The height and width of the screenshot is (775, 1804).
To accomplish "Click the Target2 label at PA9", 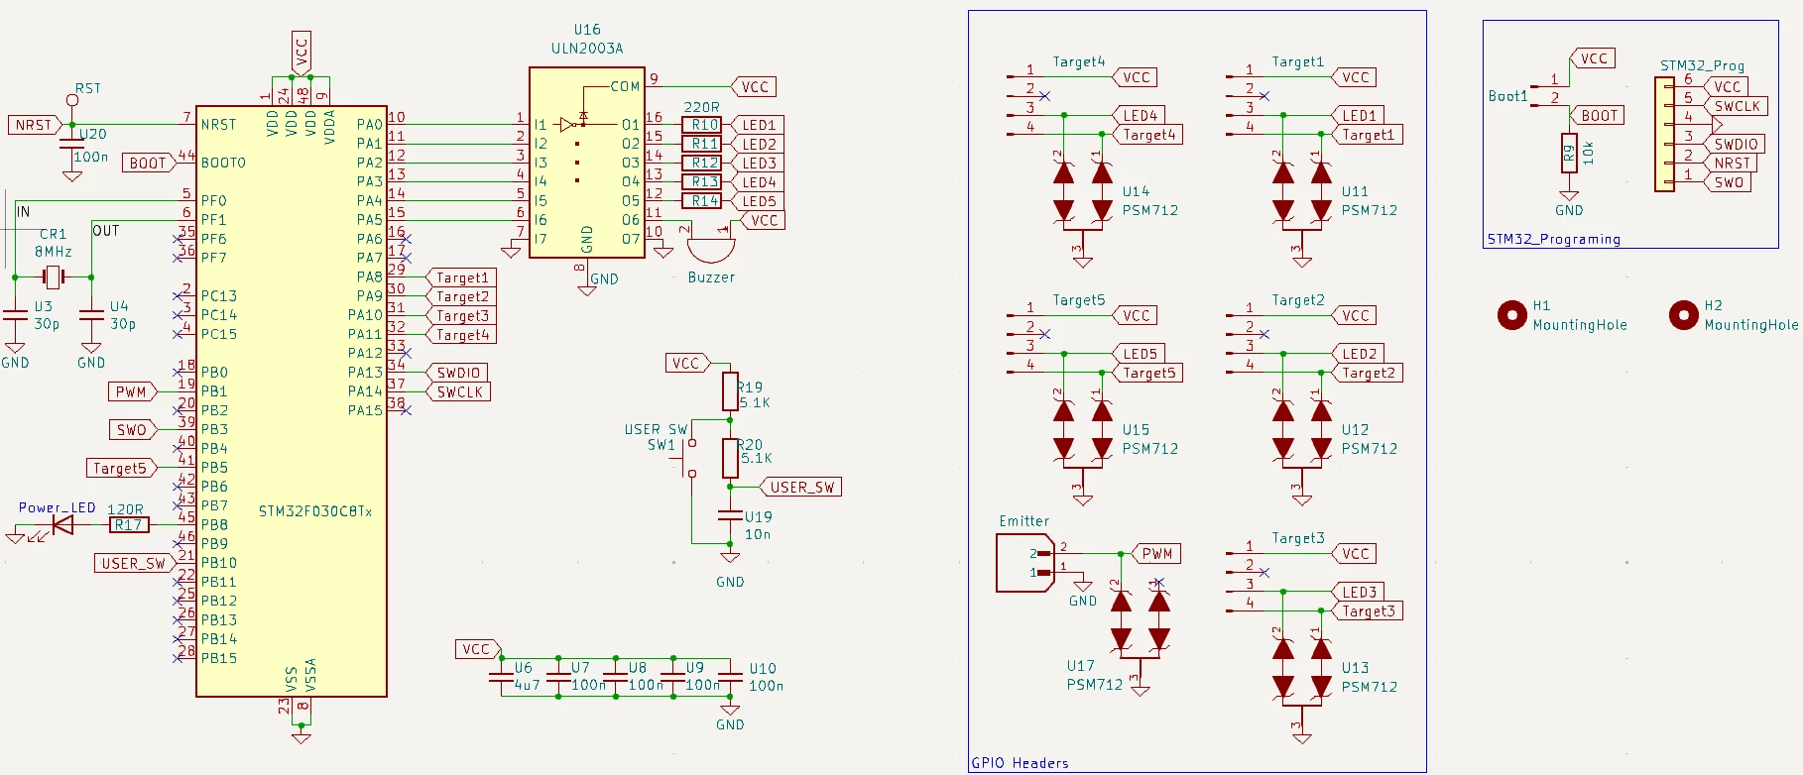I will (461, 296).
